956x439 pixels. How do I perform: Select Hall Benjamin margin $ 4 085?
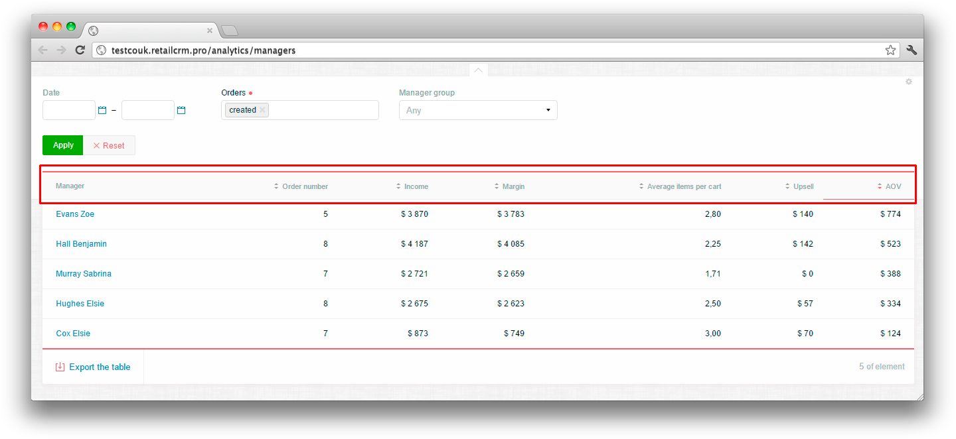pos(511,244)
